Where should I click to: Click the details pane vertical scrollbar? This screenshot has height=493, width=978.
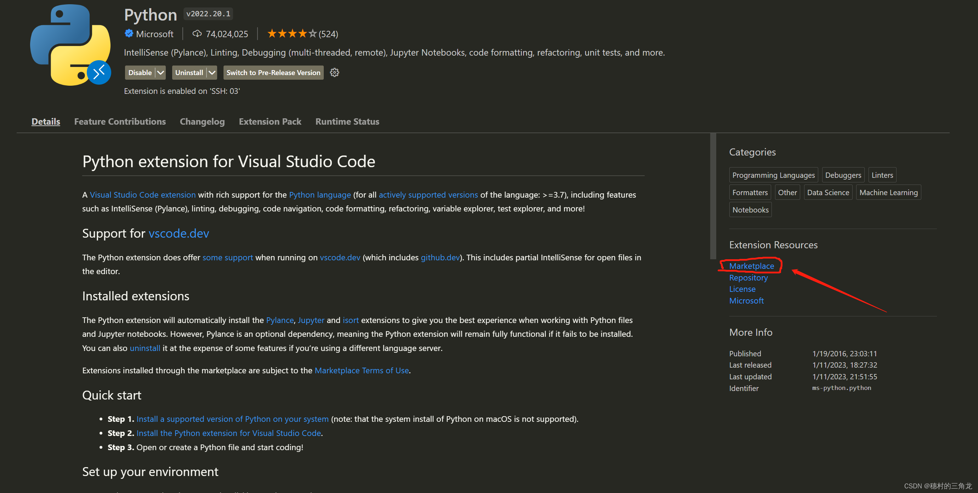point(713,196)
